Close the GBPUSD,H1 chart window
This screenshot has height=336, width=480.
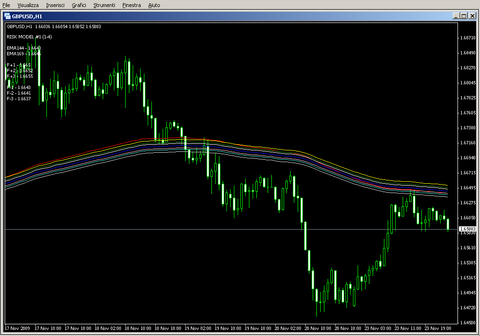(x=472, y=16)
